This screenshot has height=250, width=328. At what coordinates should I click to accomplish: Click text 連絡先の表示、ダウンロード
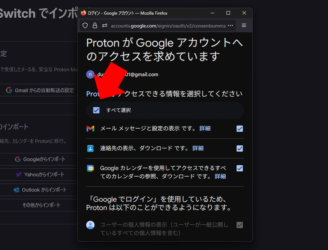click(x=136, y=148)
